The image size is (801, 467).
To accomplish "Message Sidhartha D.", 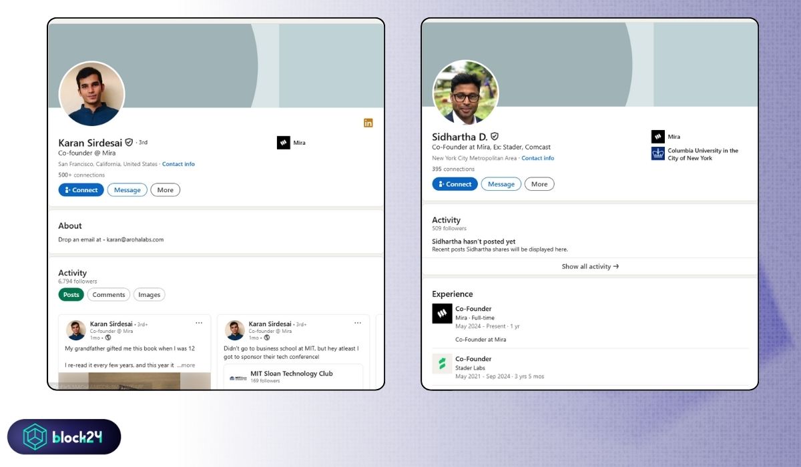I will click(501, 184).
